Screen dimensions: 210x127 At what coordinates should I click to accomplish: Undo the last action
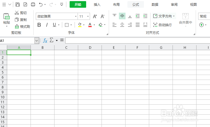tap(41, 5)
